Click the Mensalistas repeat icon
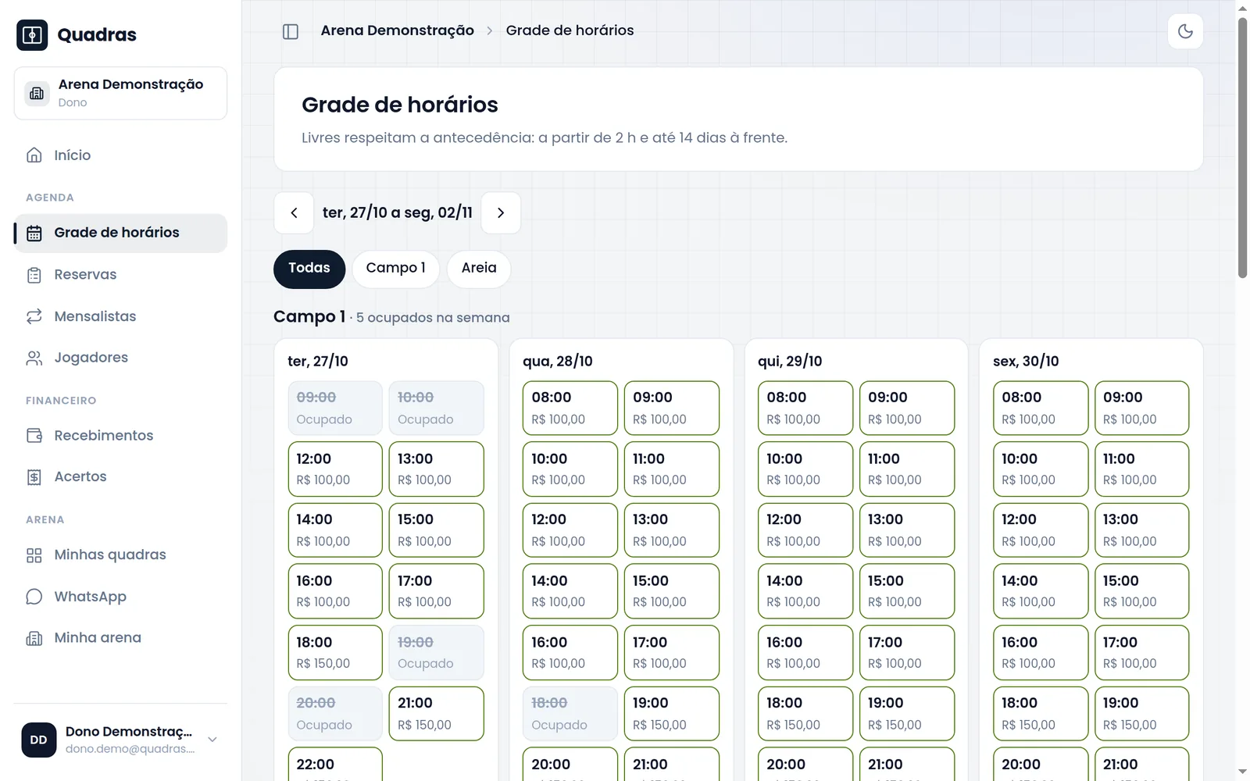The width and height of the screenshot is (1250, 781). click(x=34, y=316)
